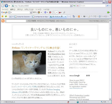The height and width of the screenshot is (104, 112).
Task: Open the お気に入り(A) menu
Action: 29,9
